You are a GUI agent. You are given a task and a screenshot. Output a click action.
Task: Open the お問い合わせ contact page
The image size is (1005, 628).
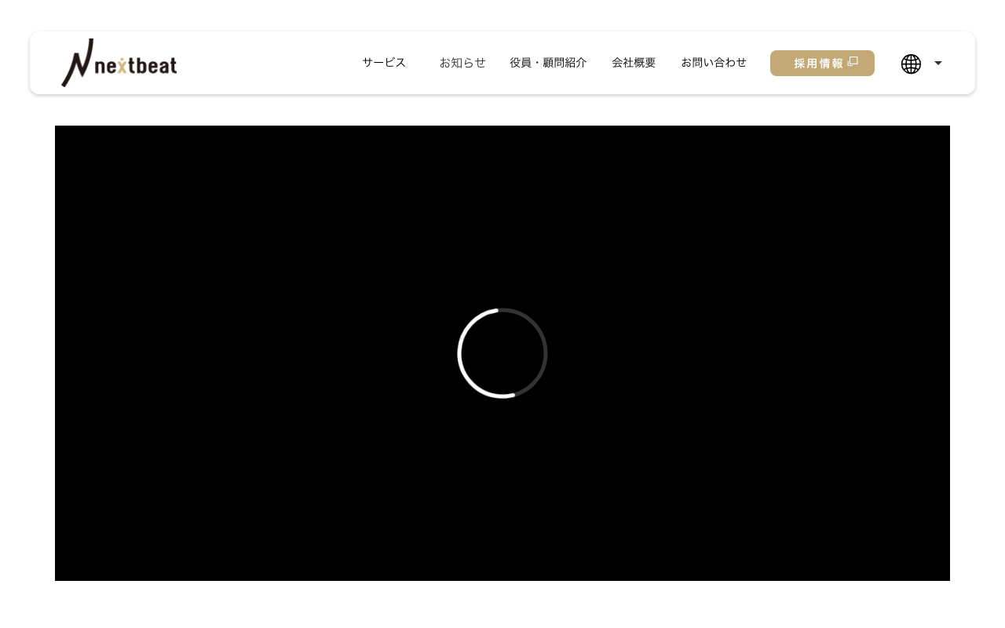pos(714,63)
